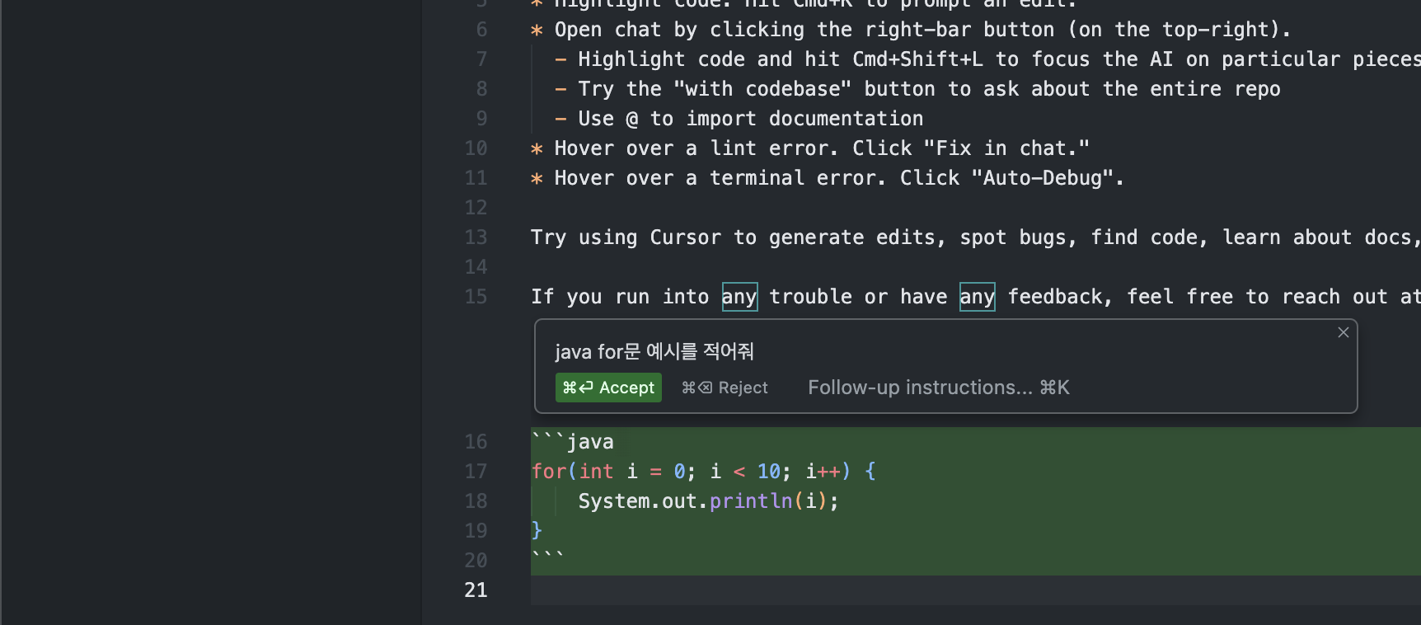Click the 'for(int i = 0' loop line
Screen dimensions: 1421x625
pos(703,472)
